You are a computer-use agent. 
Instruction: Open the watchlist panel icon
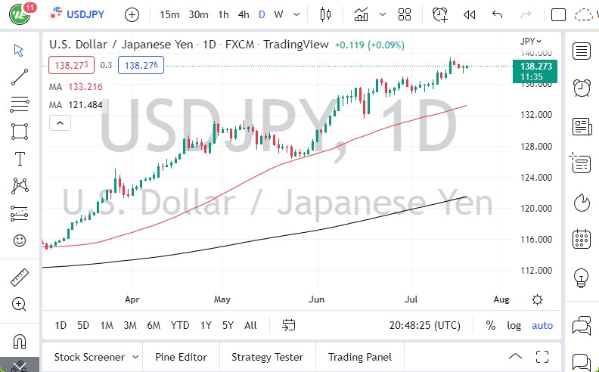click(x=582, y=51)
